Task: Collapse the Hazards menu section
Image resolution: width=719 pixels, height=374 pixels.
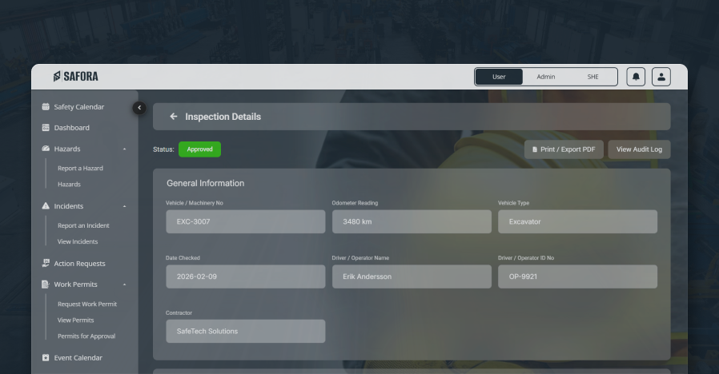Action: coord(124,149)
